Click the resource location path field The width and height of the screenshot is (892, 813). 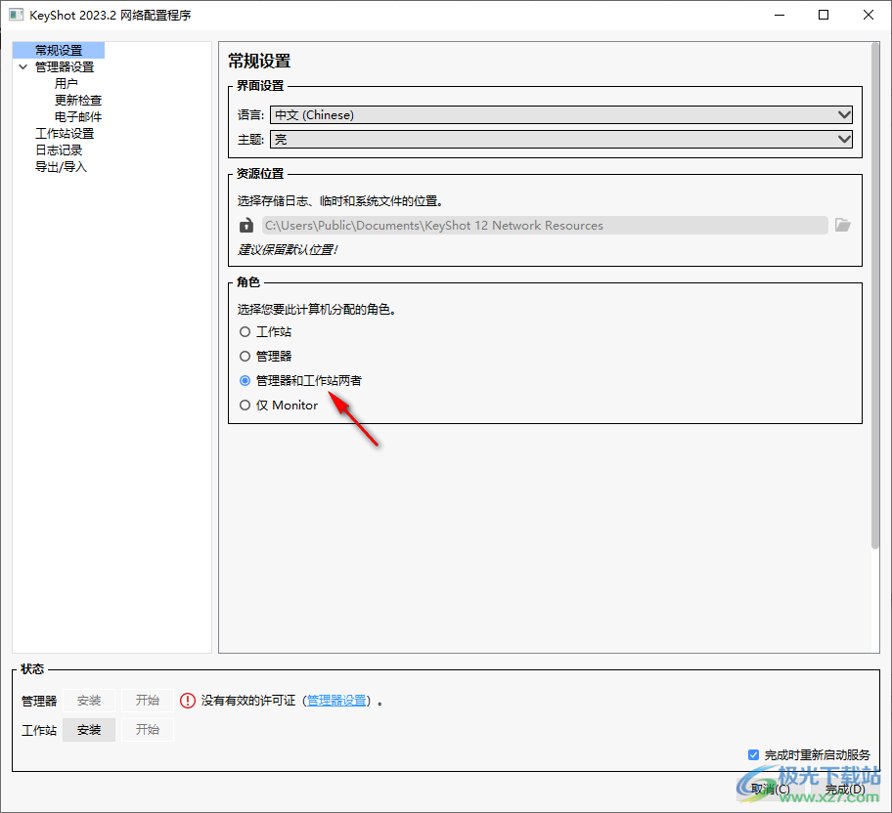(538, 225)
